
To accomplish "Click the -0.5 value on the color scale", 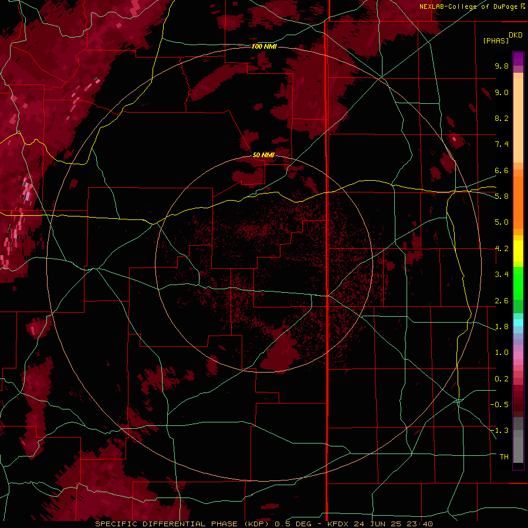I will click(x=499, y=405).
